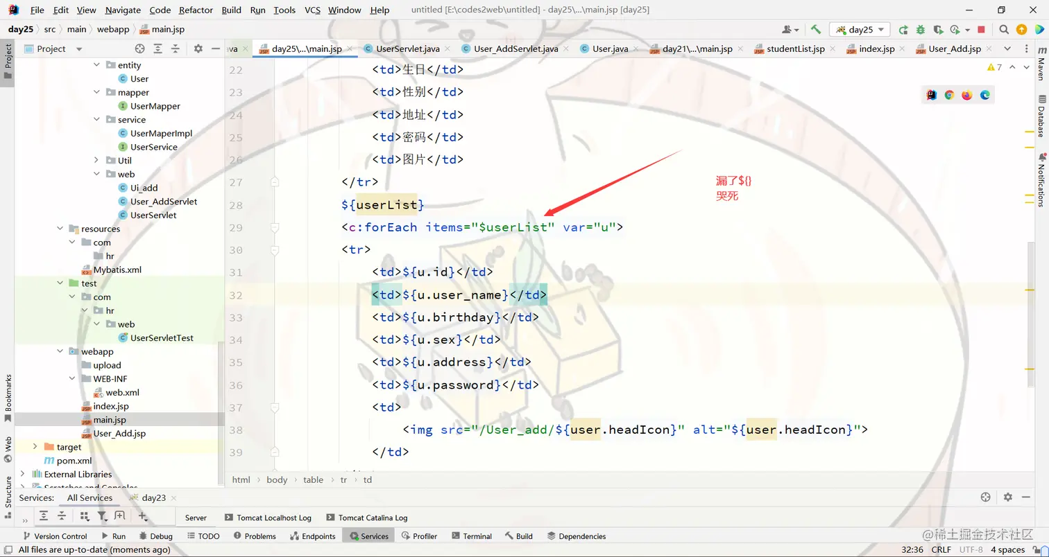The image size is (1049, 557).
Task: Click the green Build Project hammer icon
Action: pos(816,30)
